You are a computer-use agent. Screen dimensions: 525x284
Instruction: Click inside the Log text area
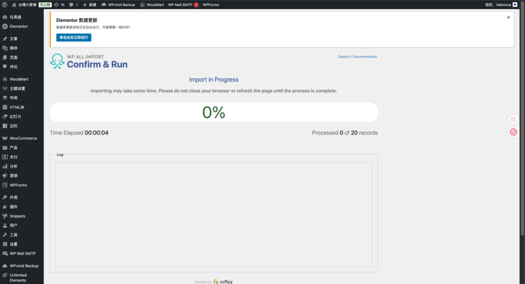pos(214,215)
